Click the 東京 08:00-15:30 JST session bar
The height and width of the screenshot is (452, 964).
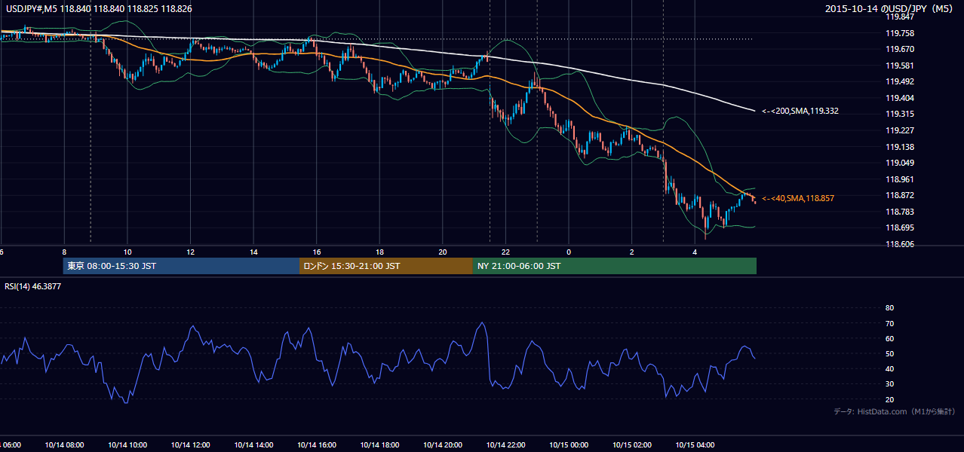181,266
